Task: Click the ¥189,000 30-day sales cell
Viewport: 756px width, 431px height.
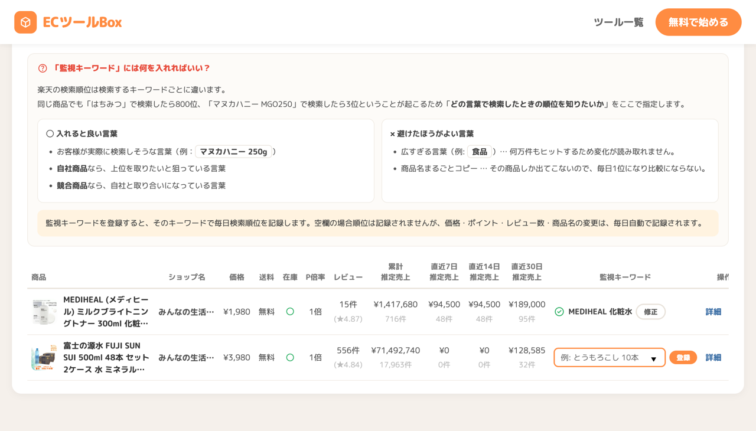Action: (527, 305)
